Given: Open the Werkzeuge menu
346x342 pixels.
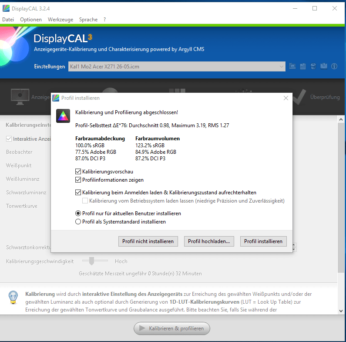Looking at the screenshot, I should pos(60,20).
